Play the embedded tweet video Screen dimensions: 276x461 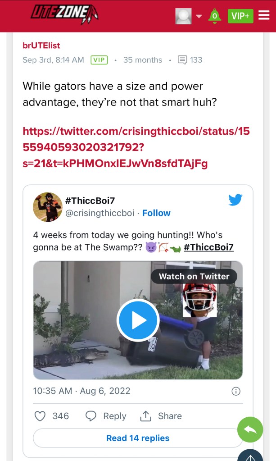[x=138, y=320]
